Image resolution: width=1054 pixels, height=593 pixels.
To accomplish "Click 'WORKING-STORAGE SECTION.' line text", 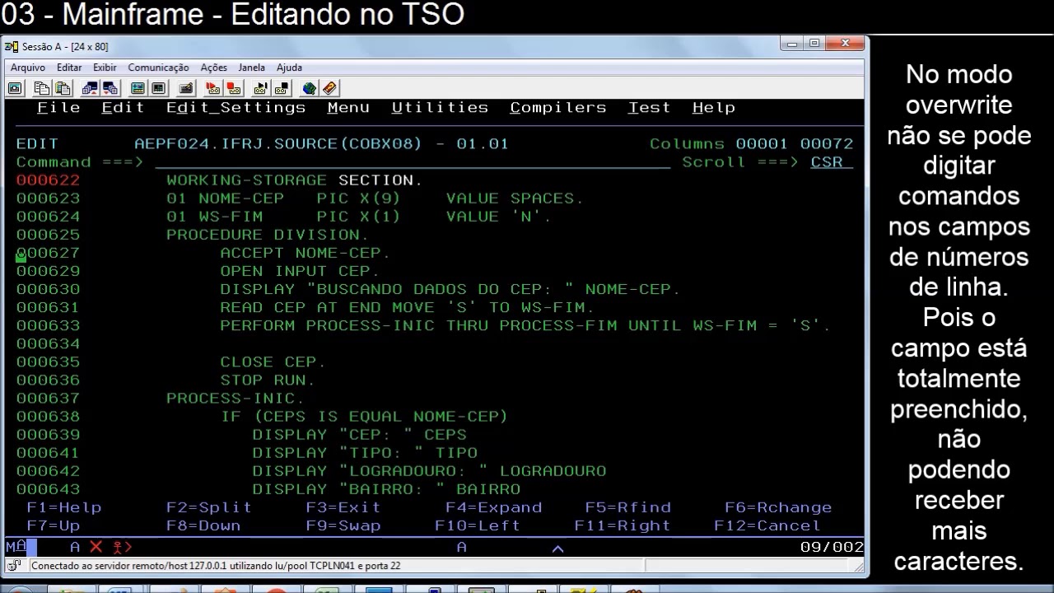I will [x=295, y=180].
